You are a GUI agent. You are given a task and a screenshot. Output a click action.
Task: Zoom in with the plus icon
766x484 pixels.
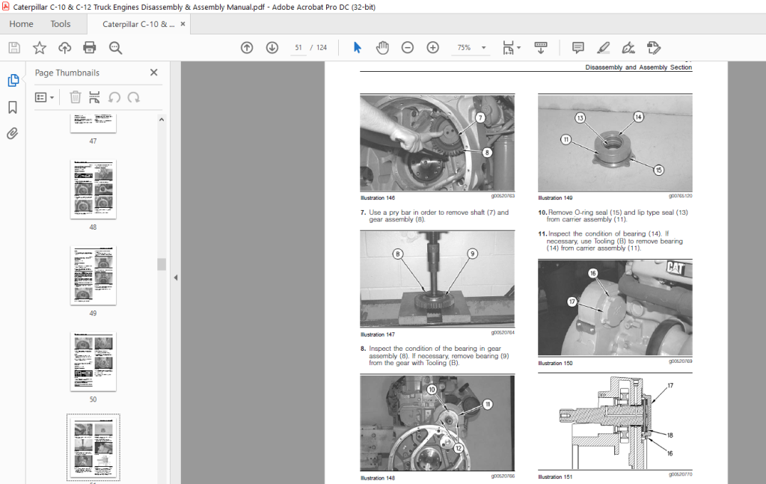pos(433,47)
